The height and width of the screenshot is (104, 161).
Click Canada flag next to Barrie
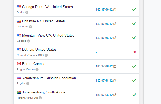[x=19, y=64]
